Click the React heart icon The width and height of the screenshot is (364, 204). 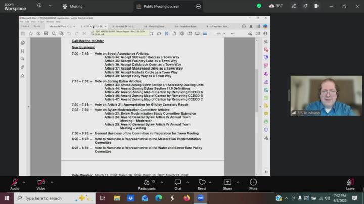point(202,183)
